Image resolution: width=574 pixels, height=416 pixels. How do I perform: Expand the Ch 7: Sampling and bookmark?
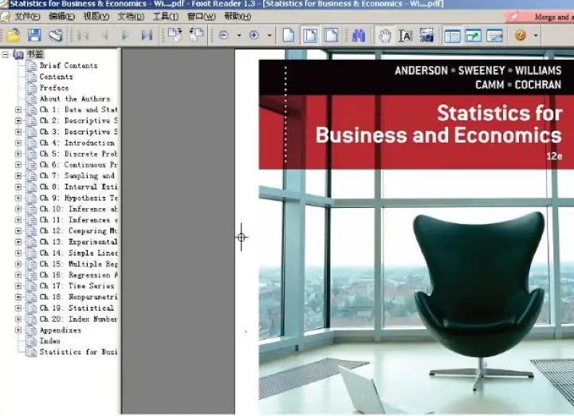pyautogui.click(x=18, y=176)
